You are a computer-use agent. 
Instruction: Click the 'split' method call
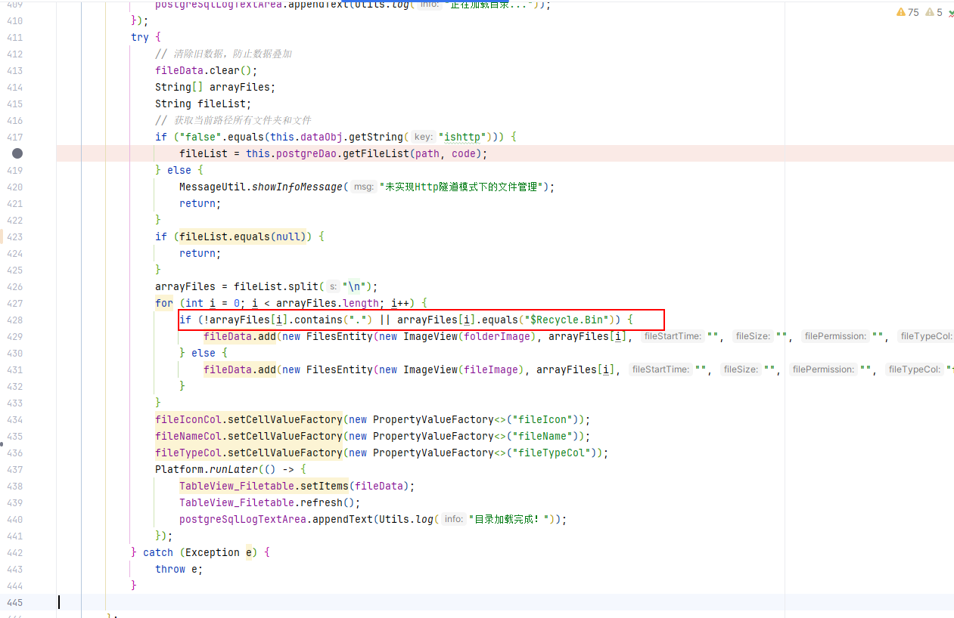coord(303,286)
